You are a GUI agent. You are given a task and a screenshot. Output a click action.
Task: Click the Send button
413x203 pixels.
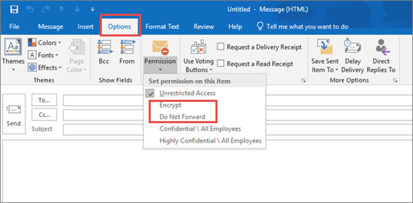tap(14, 115)
